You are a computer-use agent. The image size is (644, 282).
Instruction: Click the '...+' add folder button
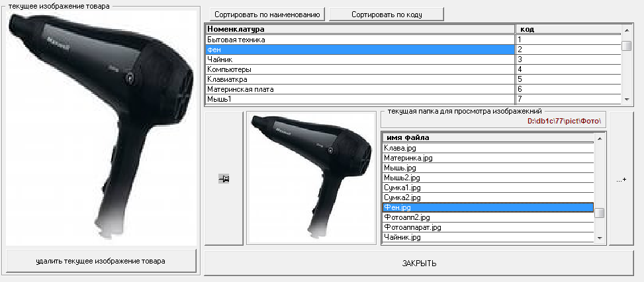(x=621, y=179)
